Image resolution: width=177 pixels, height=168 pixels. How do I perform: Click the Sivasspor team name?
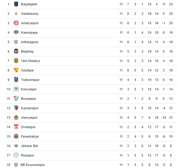pos(28,127)
